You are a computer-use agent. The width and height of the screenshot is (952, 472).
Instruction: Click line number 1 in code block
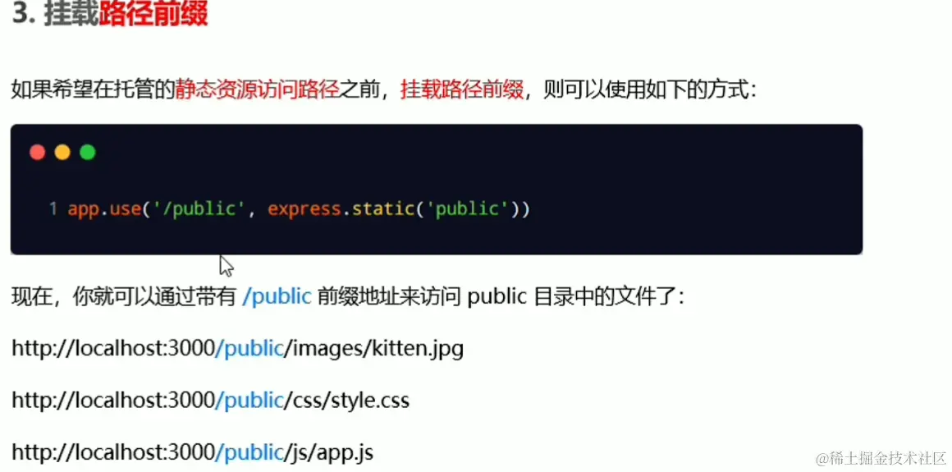click(x=53, y=209)
